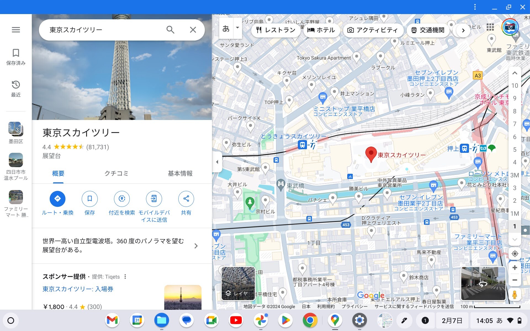Collapse the side panel with arrow

point(217,162)
